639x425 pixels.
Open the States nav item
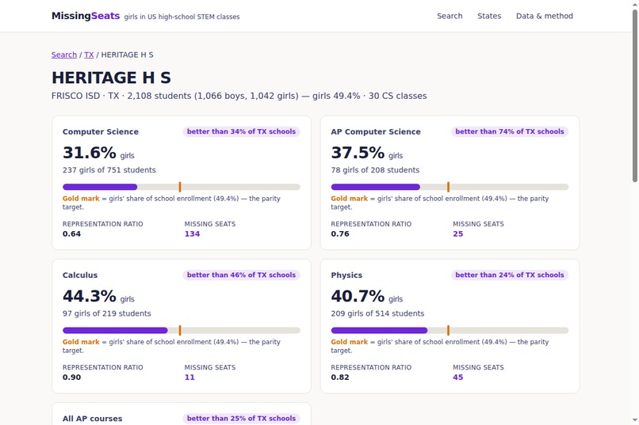(489, 16)
